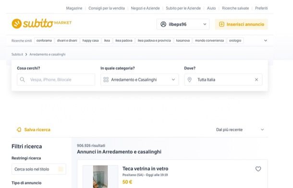This screenshot has width=293, height=188.
Task: Click the 906.926 risultati text
Action: pos(91,145)
